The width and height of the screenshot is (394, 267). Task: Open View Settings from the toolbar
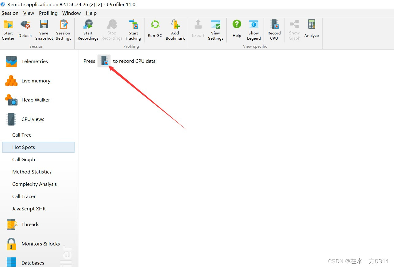216,30
